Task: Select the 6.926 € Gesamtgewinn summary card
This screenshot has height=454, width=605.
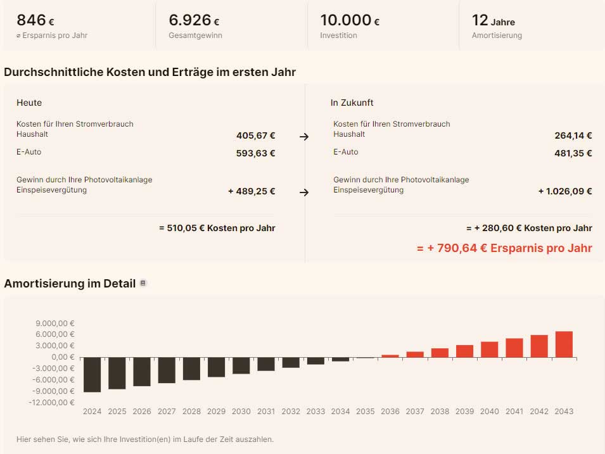Action: pos(231,26)
